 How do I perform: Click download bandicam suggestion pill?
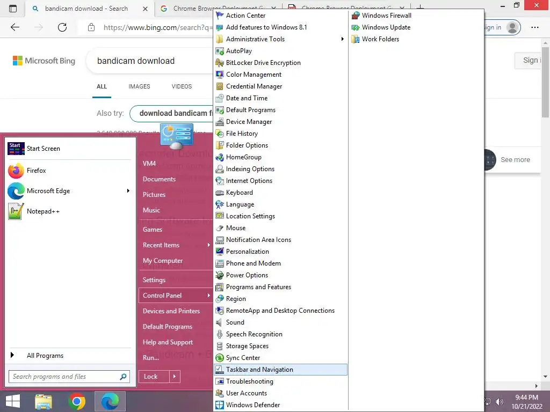tap(172, 114)
